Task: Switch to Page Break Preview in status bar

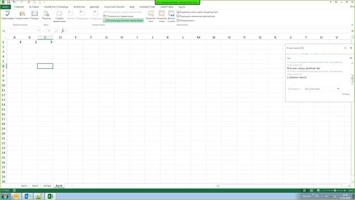Action: pos(318,191)
